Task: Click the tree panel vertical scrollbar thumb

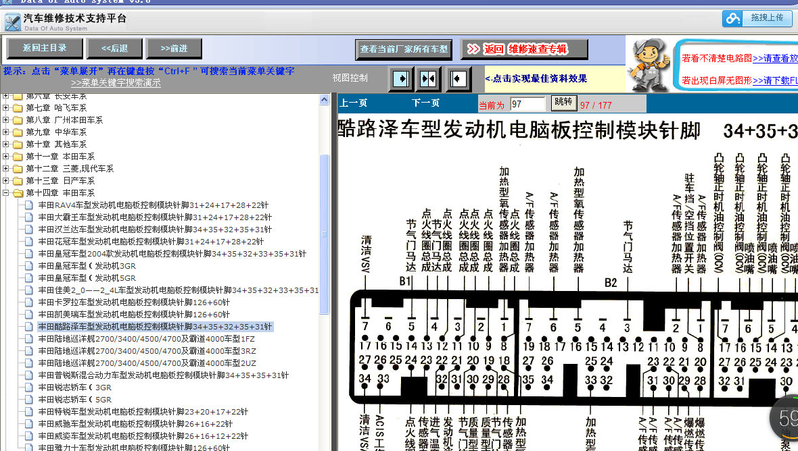Action: (x=324, y=234)
